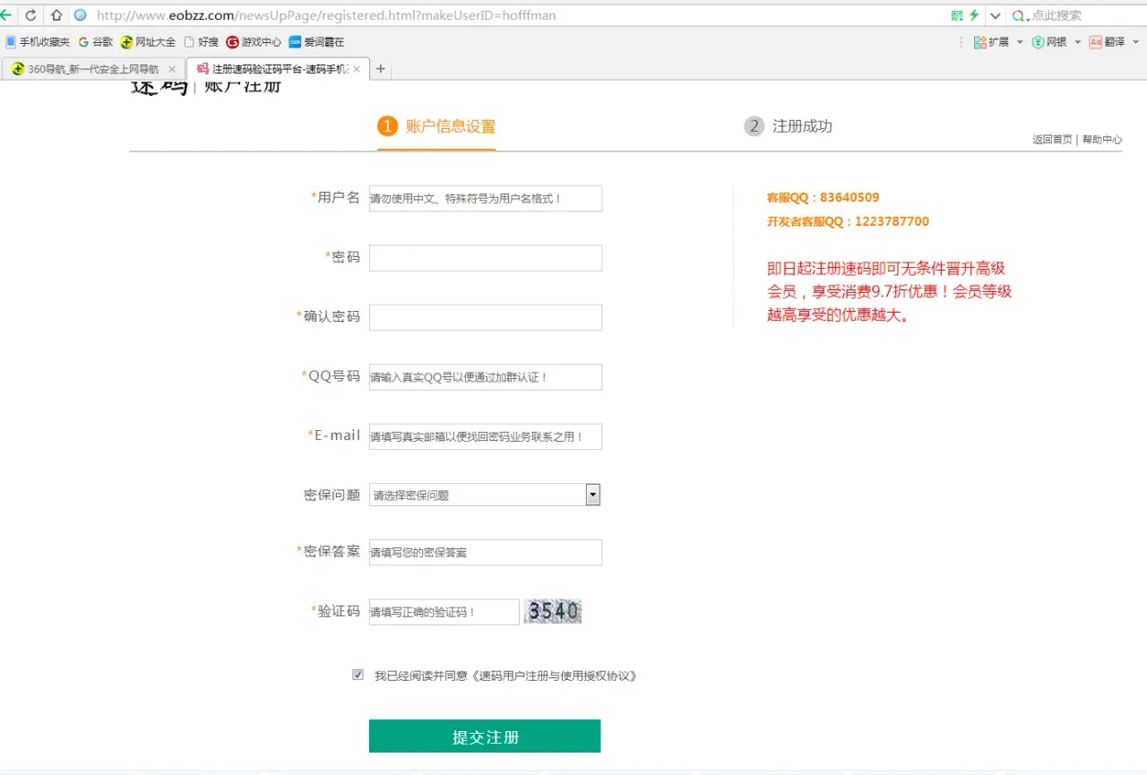Open the 扩展 extensions dropdown arrow

(1020, 42)
